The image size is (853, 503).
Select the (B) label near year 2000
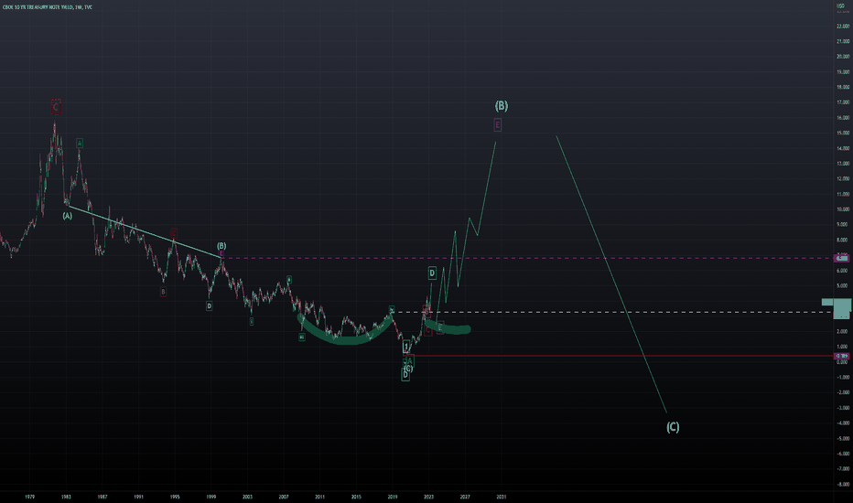(x=221, y=246)
